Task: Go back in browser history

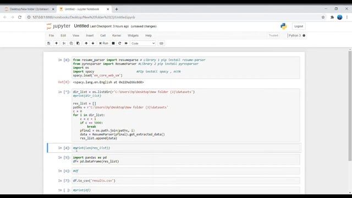Action: tap(5, 17)
